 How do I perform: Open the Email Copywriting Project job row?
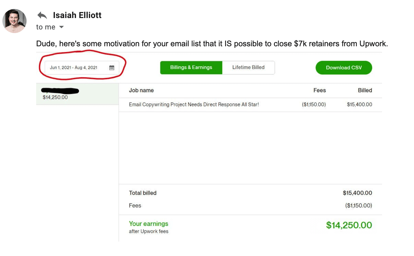coord(194,105)
